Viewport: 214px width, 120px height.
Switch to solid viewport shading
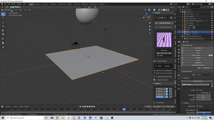164,10
